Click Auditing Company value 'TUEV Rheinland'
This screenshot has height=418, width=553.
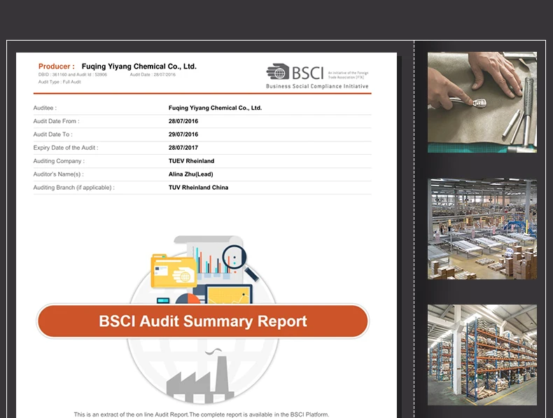[192, 161]
